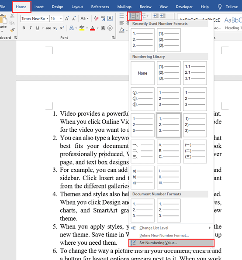Click the Shading paint bucket icon

[122, 30]
